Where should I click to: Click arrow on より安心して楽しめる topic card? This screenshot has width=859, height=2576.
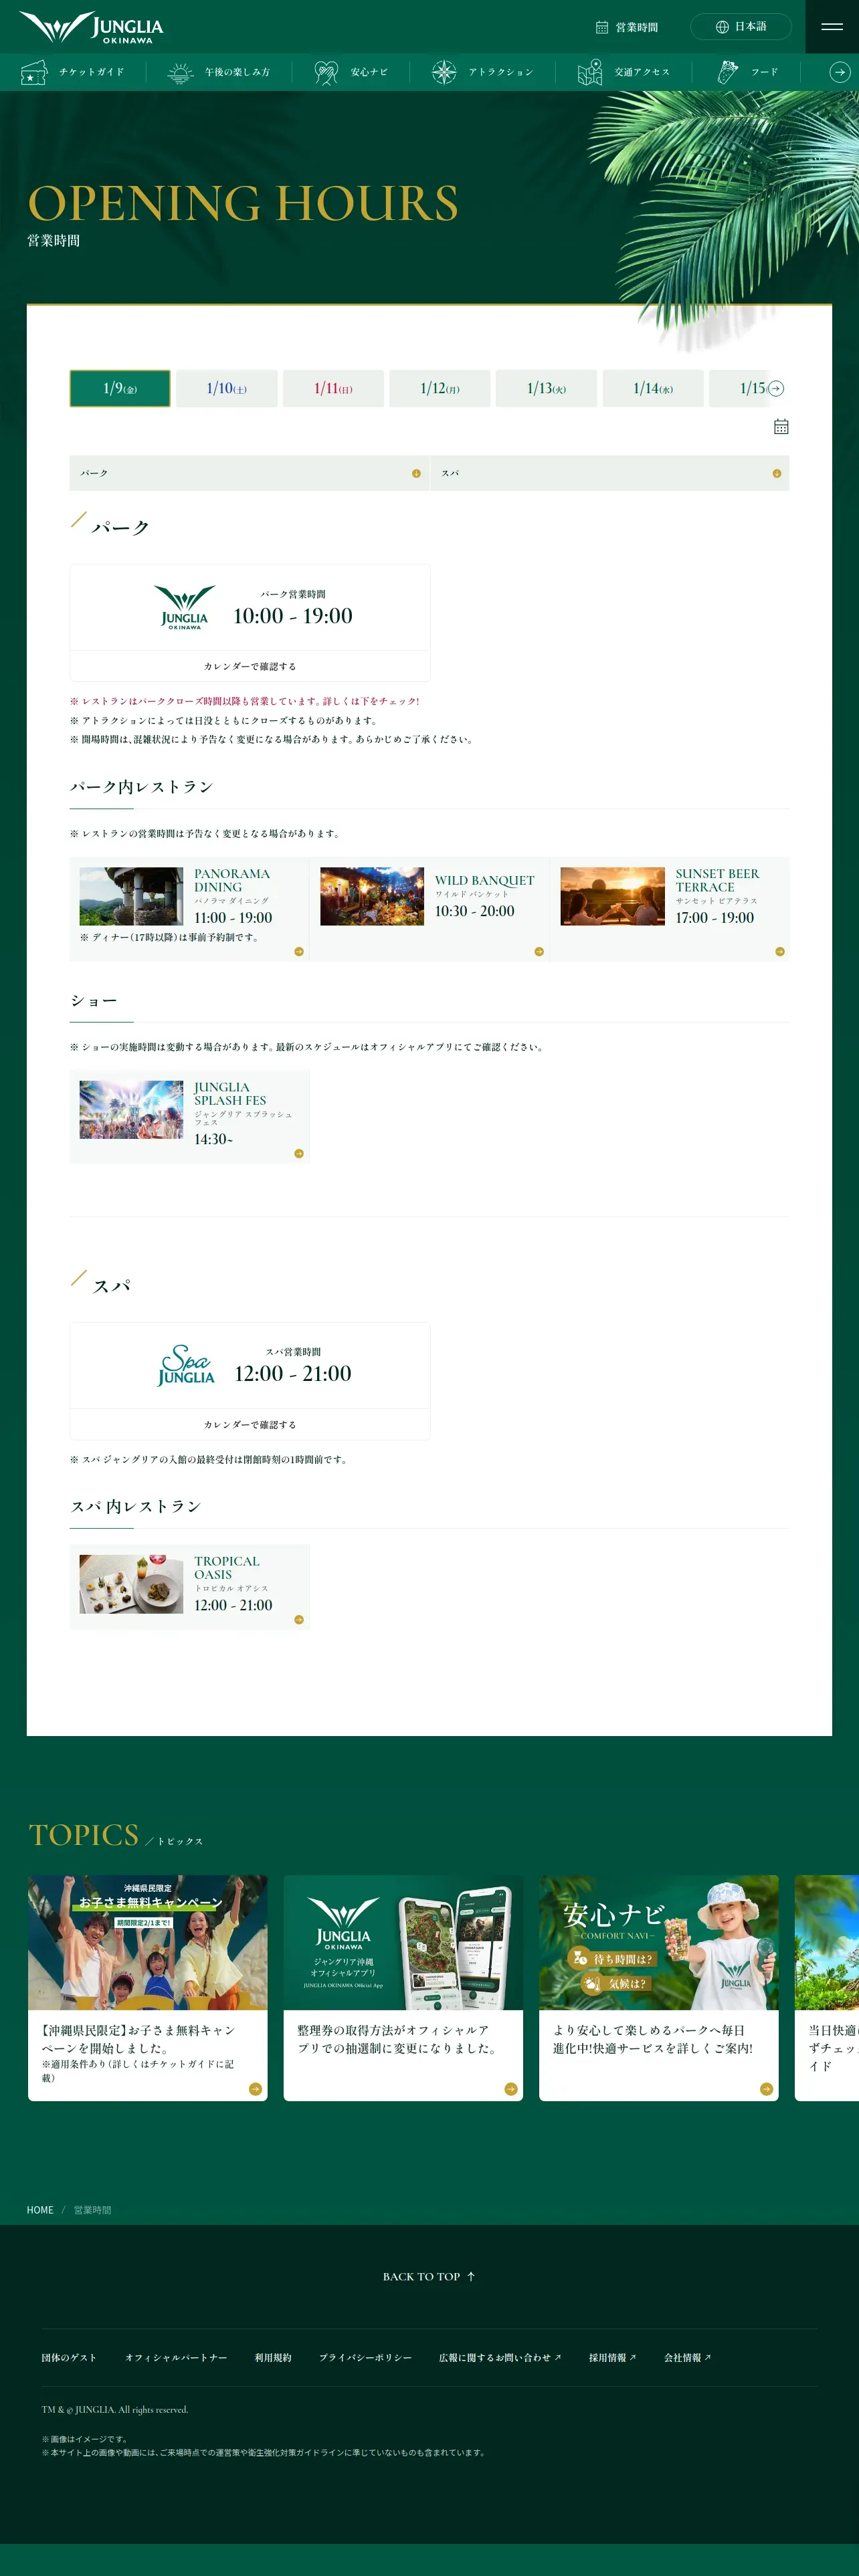pyautogui.click(x=766, y=2088)
